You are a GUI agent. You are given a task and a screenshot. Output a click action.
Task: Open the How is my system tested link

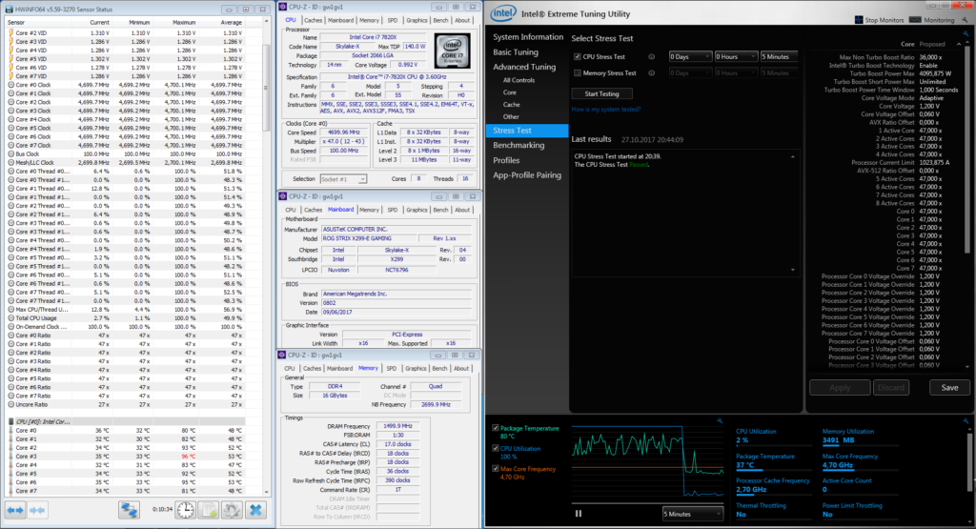pyautogui.click(x=605, y=110)
